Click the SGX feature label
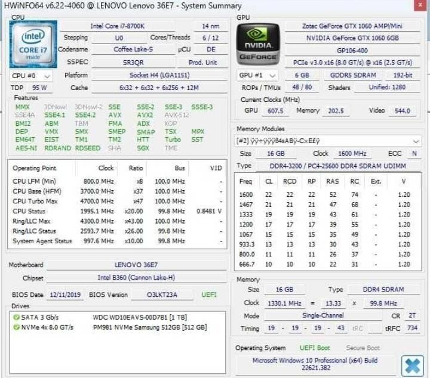430x378 pixels. point(143,148)
